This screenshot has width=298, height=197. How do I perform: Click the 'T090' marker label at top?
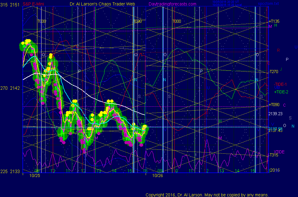pyautogui.click(x=137, y=21)
